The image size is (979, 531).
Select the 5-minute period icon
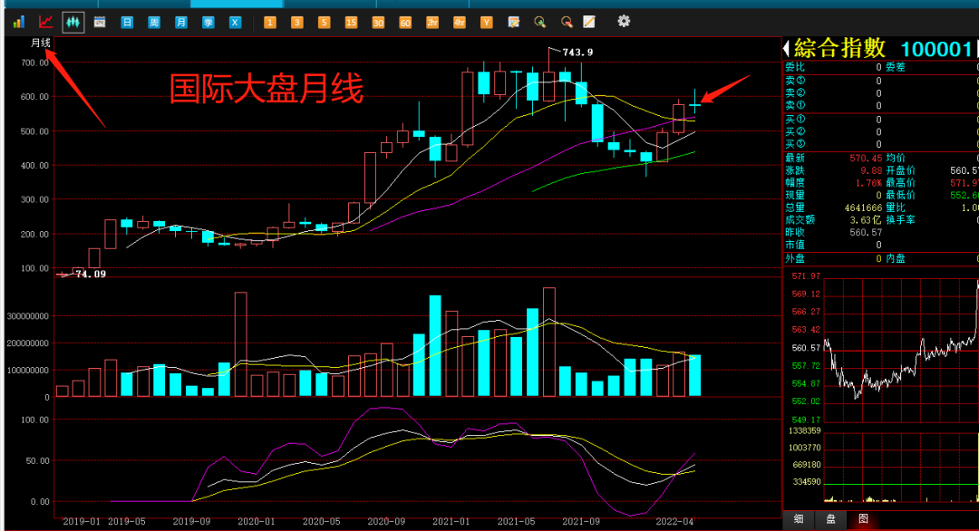324,23
